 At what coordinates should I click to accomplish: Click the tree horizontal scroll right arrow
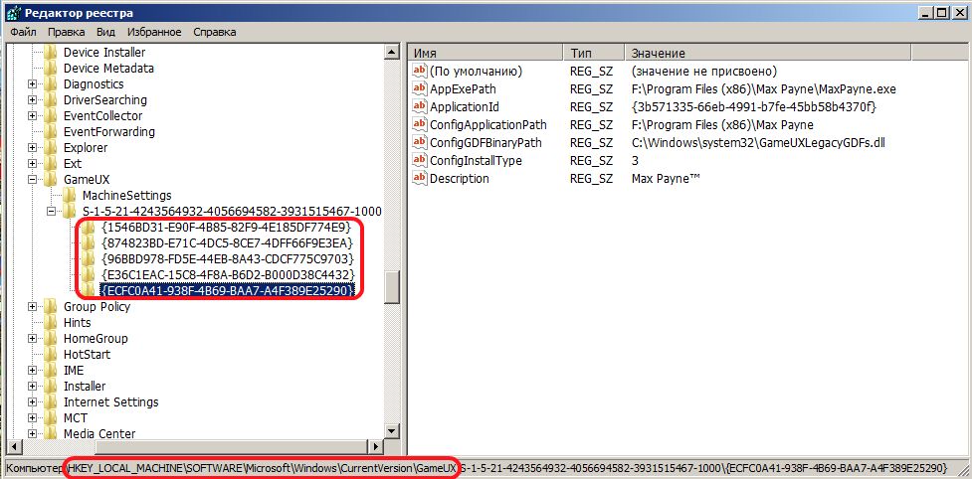coord(376,446)
